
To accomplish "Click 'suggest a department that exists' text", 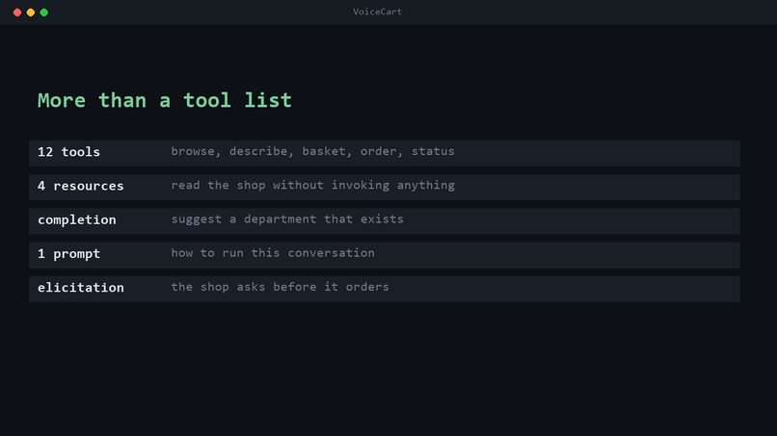I will 287,219.
